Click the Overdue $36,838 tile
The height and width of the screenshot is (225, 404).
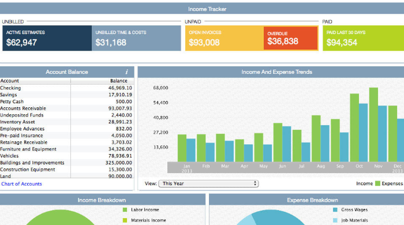tap(291, 38)
